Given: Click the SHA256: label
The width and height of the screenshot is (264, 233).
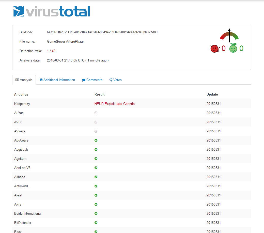Looking at the screenshot, I should click(x=26, y=32).
